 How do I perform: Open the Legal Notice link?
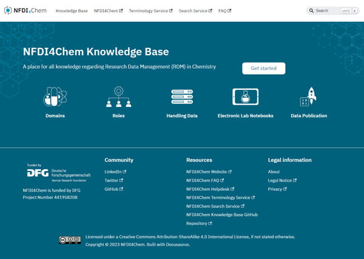(282, 181)
